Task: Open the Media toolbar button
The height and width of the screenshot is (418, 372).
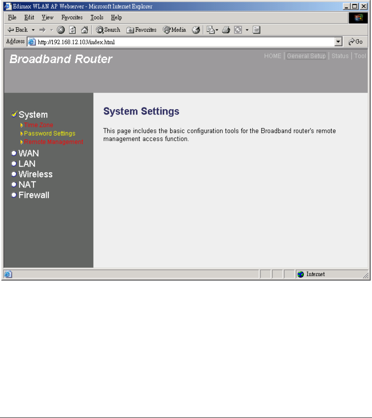Action: click(x=175, y=30)
